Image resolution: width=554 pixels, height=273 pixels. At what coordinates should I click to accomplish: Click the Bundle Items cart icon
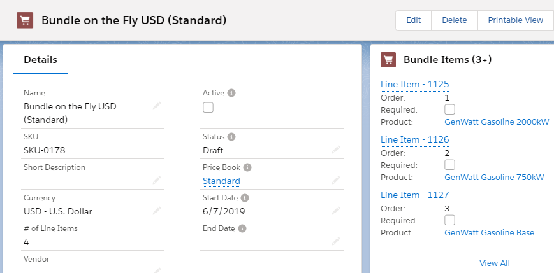(388, 60)
